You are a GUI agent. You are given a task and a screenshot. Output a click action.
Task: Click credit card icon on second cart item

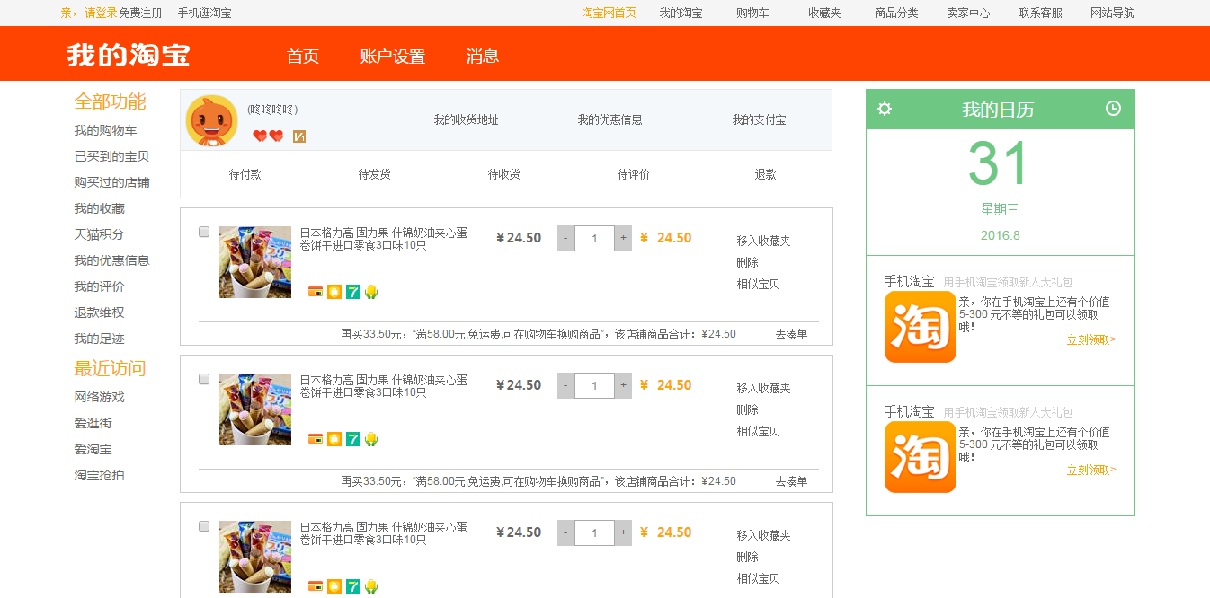click(316, 439)
